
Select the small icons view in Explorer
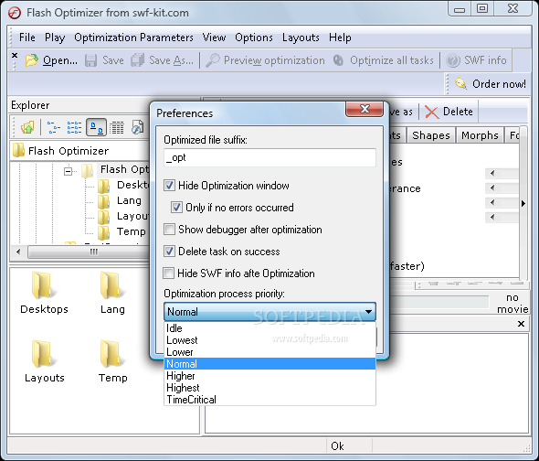54,127
